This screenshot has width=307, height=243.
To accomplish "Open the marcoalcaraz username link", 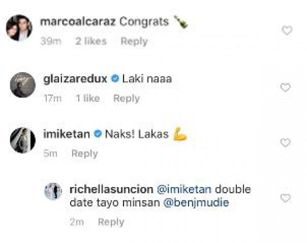I will pyautogui.click(x=78, y=22).
